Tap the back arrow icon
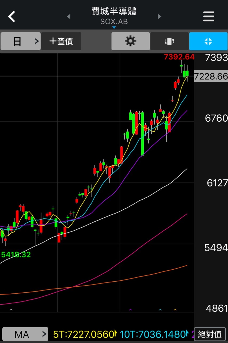The width and height of the screenshot is (228, 343). pos(12,17)
